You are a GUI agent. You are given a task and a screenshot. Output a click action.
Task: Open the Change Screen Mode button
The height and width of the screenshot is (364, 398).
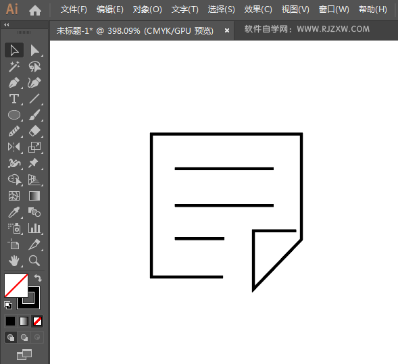pos(24,355)
